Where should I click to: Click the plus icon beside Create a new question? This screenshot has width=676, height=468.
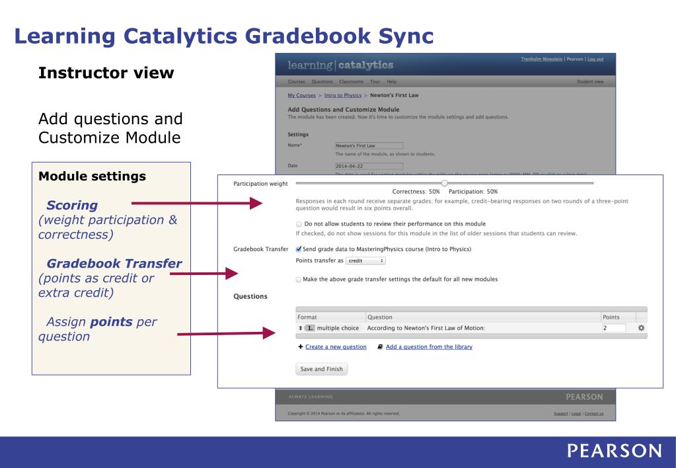(301, 347)
